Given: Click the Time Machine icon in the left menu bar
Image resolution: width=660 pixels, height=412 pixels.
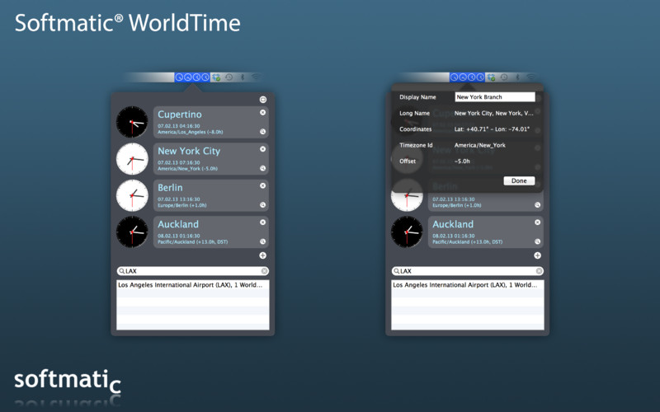Looking at the screenshot, I should [229, 77].
